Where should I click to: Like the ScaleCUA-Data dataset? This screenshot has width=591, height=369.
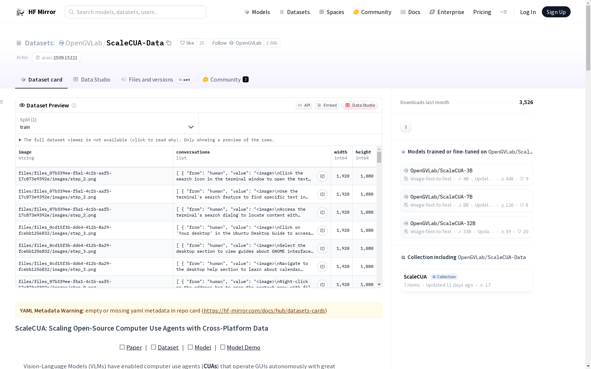187,43
